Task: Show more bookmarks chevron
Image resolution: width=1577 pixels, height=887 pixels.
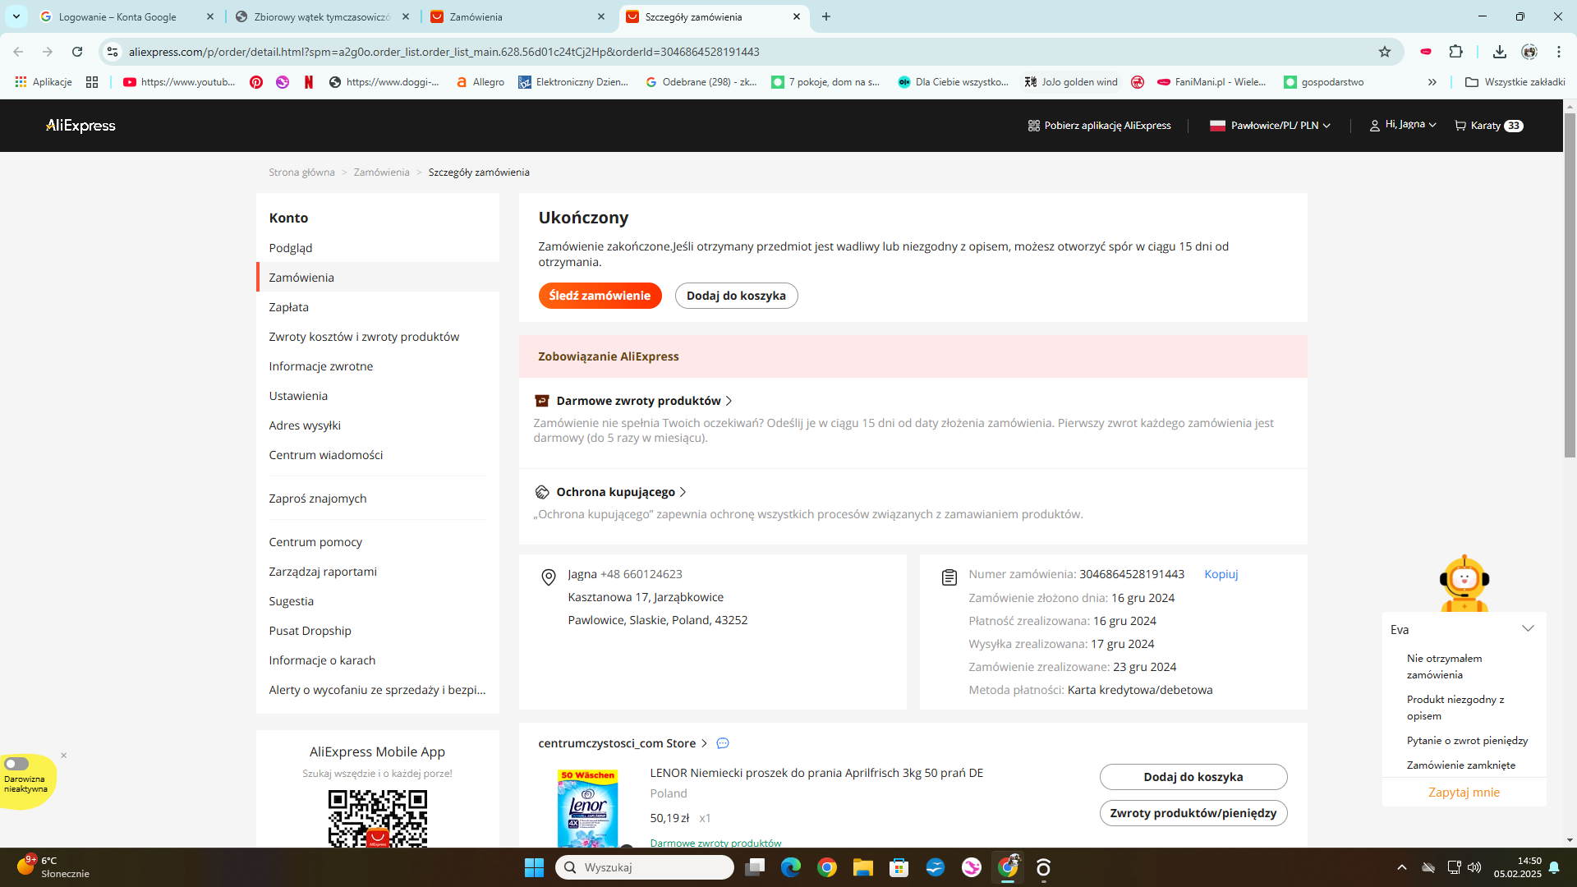Action: pyautogui.click(x=1432, y=82)
